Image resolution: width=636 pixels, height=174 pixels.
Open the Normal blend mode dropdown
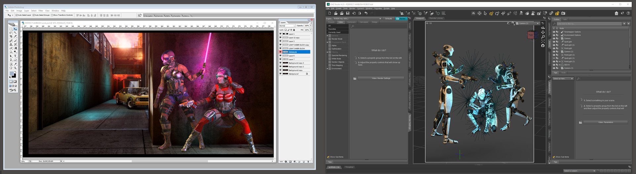[x=287, y=26]
